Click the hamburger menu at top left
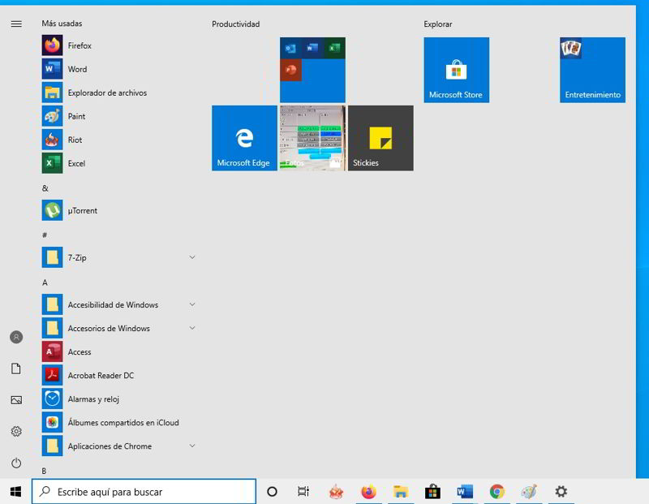The image size is (649, 504). click(16, 24)
